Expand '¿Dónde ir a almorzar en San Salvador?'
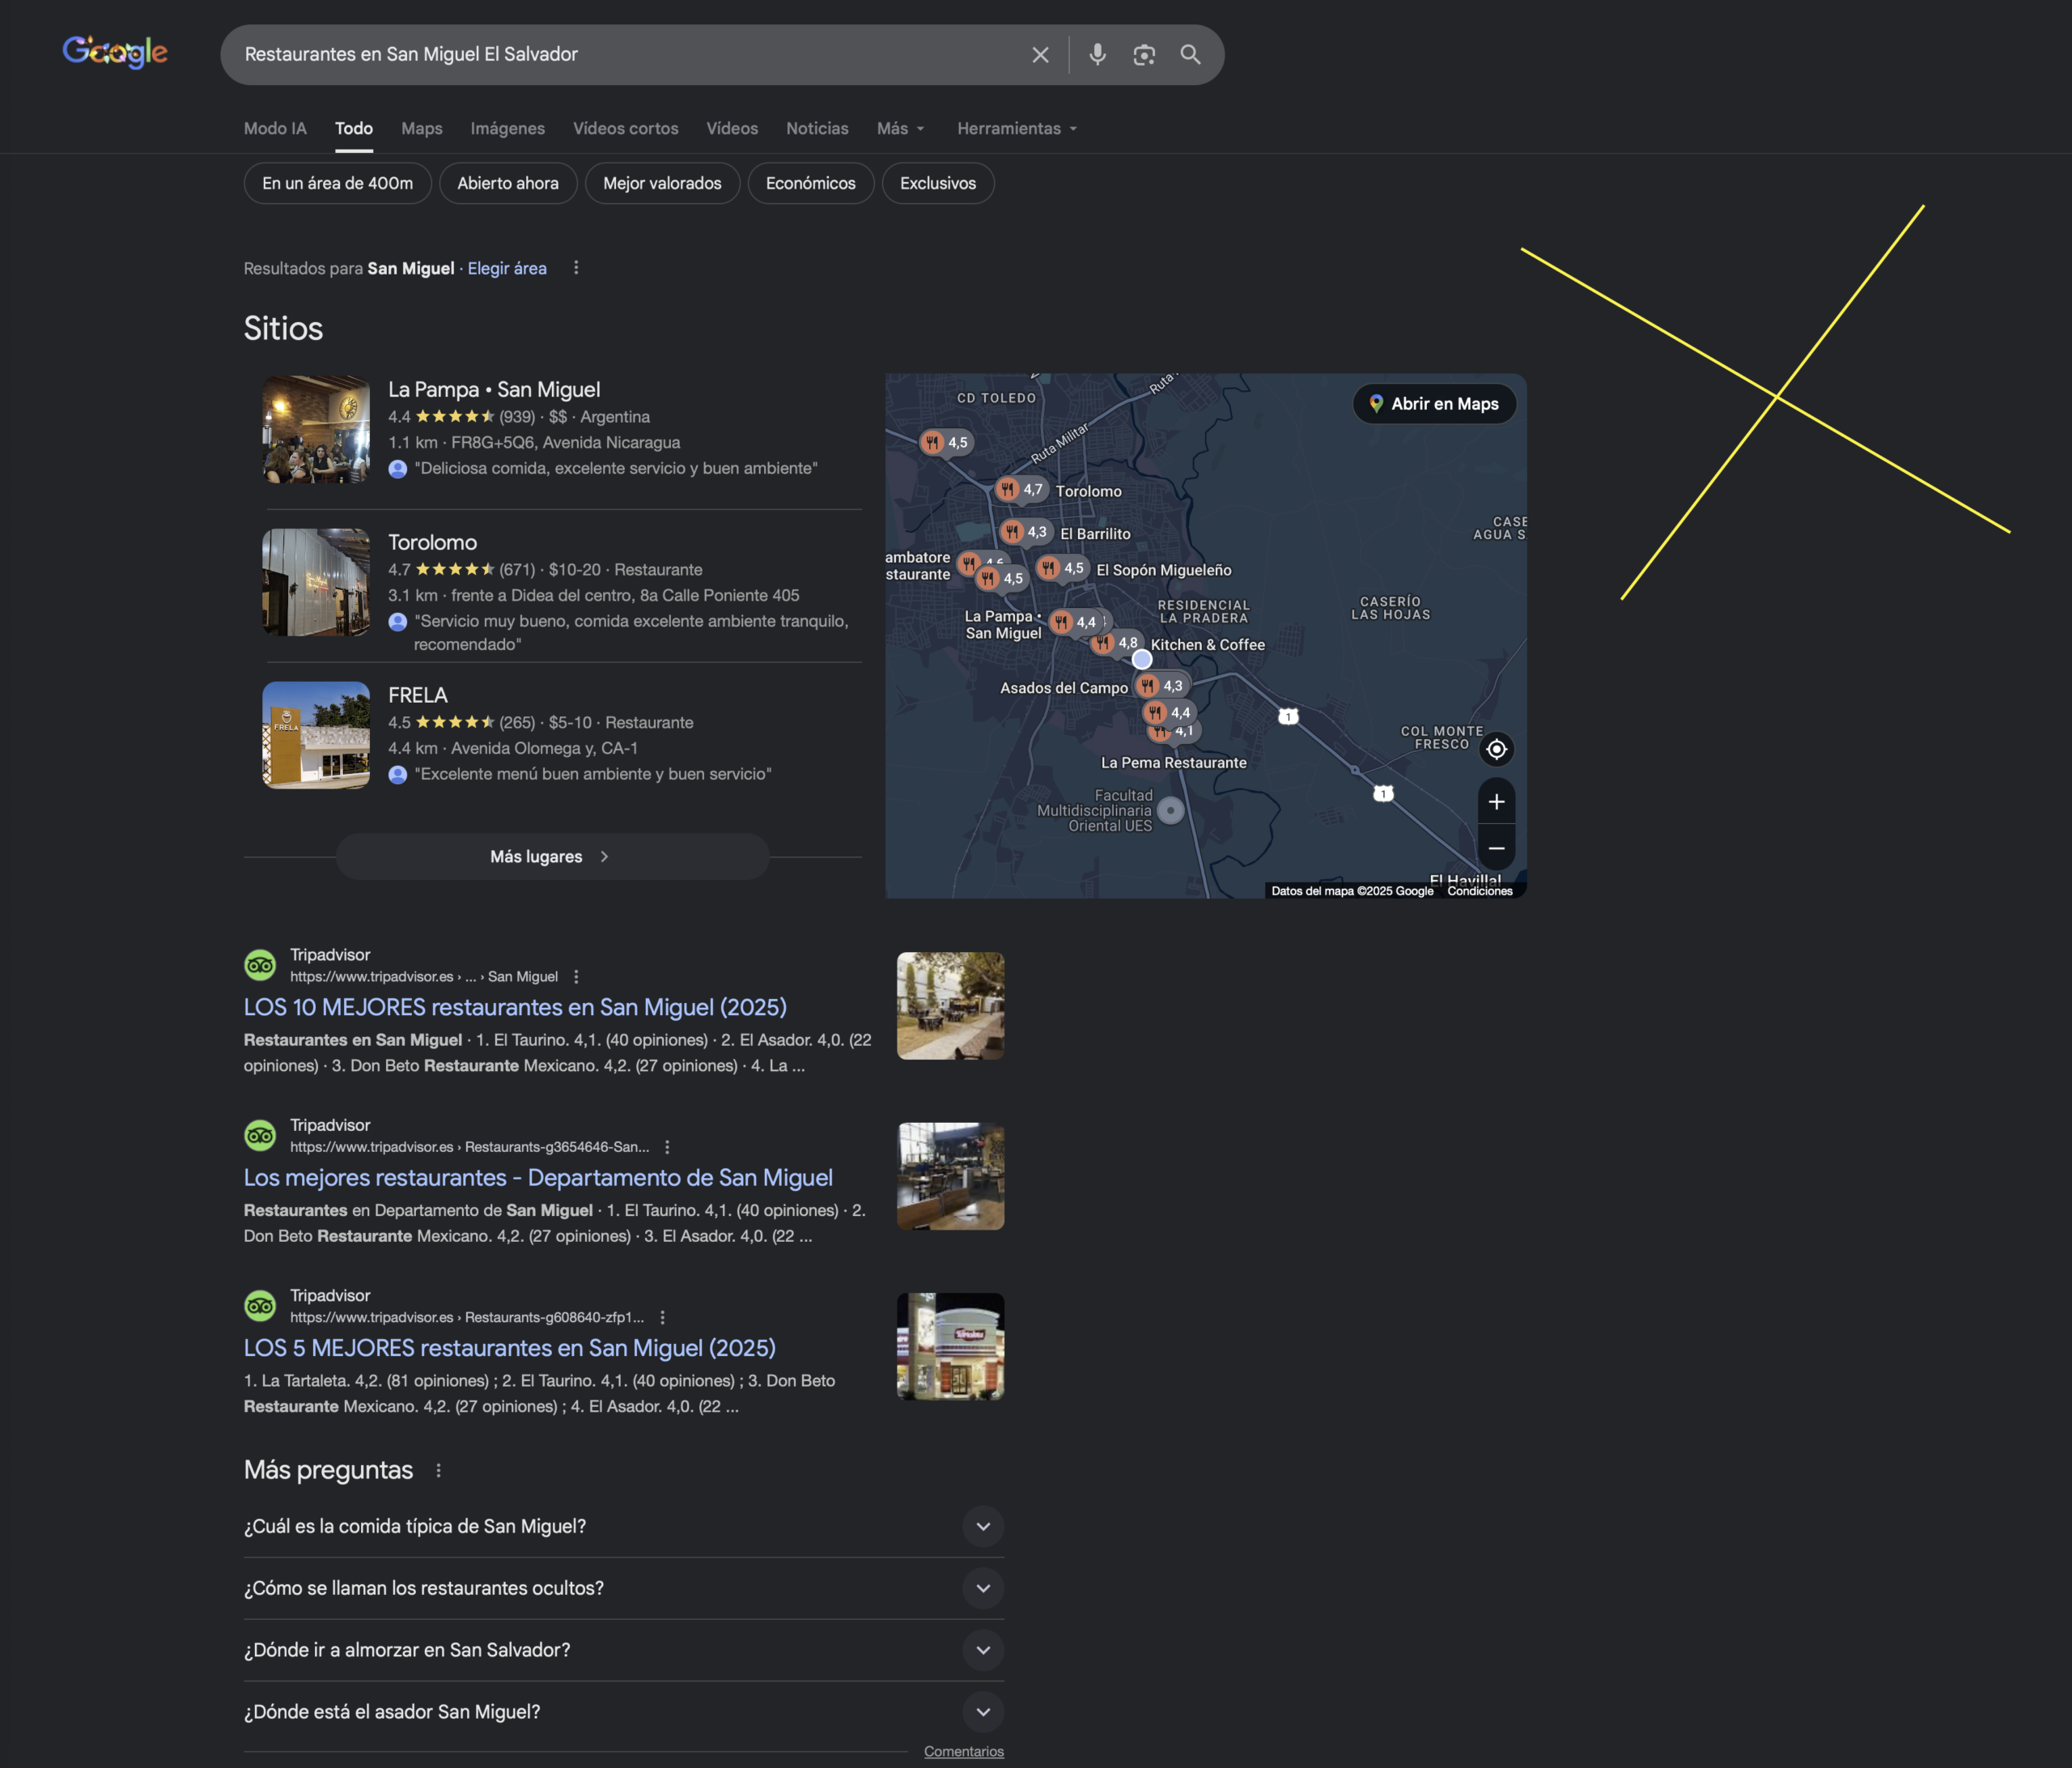Viewport: 2072px width, 1768px height. (x=624, y=1650)
